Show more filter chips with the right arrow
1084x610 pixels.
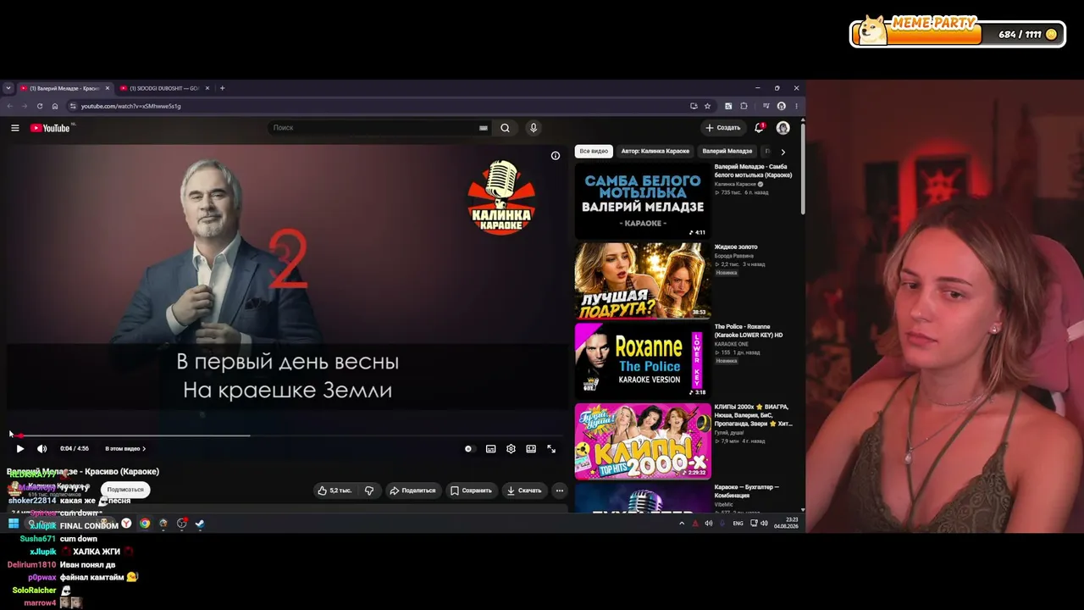[x=783, y=152]
